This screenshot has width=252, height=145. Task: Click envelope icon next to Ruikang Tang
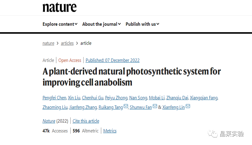tap(126, 107)
